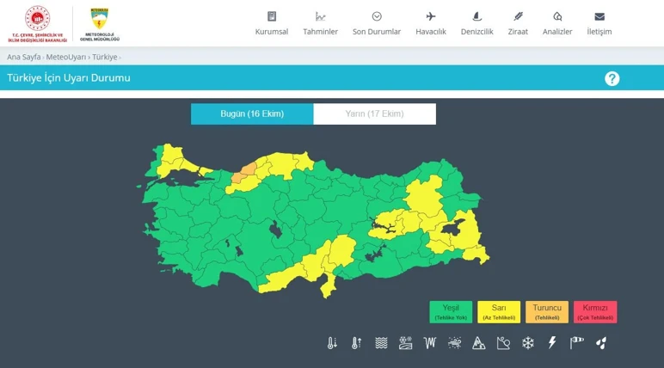This screenshot has height=368, width=664.
Task: Select the icing icicles warning icon
Action: pyautogui.click(x=430, y=343)
